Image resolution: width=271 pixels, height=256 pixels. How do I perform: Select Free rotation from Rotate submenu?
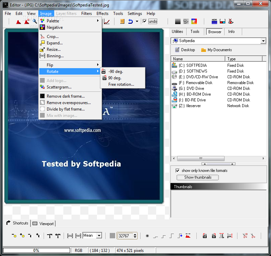pyautogui.click(x=121, y=84)
